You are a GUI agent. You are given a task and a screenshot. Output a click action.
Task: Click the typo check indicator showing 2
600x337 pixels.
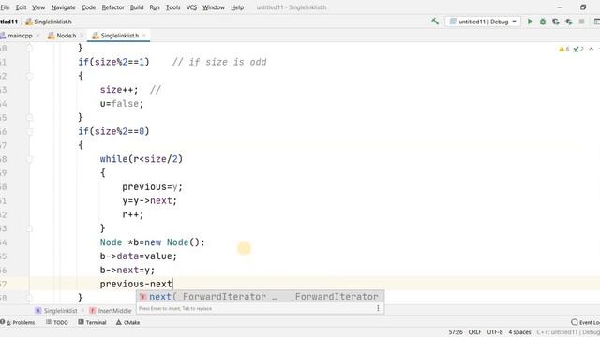click(x=578, y=49)
